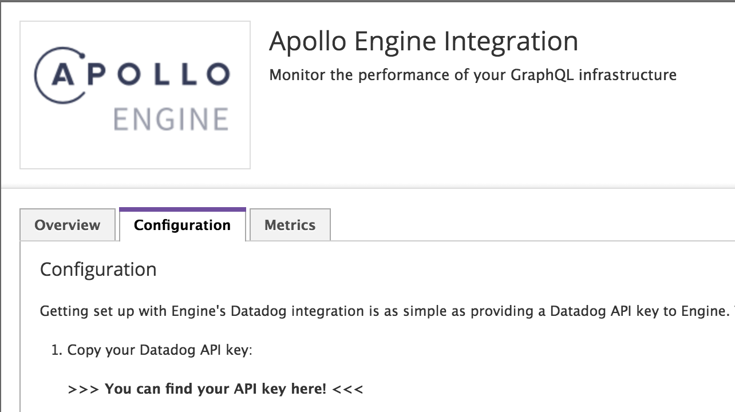
Task: Click the word 'infrastructure' in the subtitle
Action: (627, 75)
